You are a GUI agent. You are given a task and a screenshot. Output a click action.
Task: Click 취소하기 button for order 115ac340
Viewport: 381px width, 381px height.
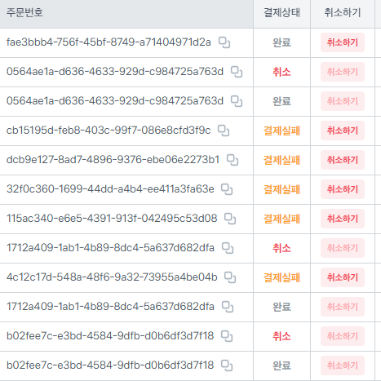pyautogui.click(x=343, y=219)
